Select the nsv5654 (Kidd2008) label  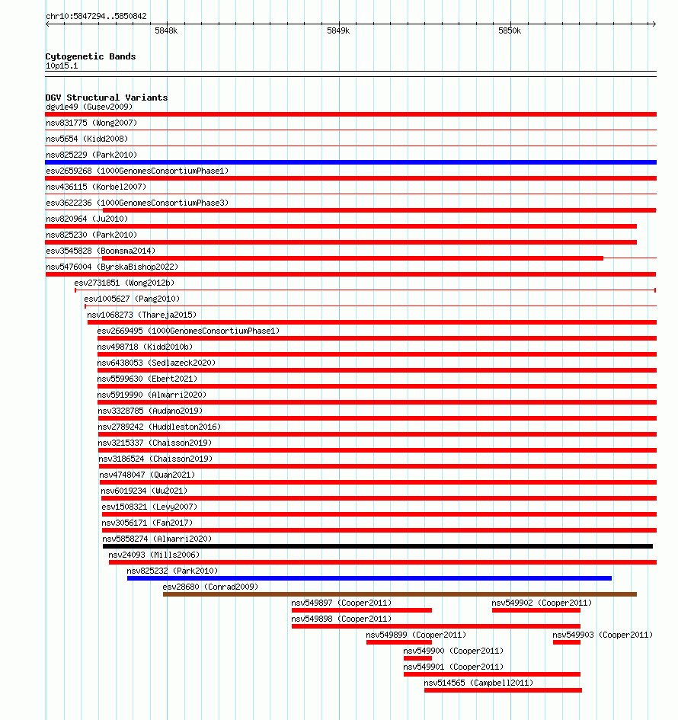(87, 139)
